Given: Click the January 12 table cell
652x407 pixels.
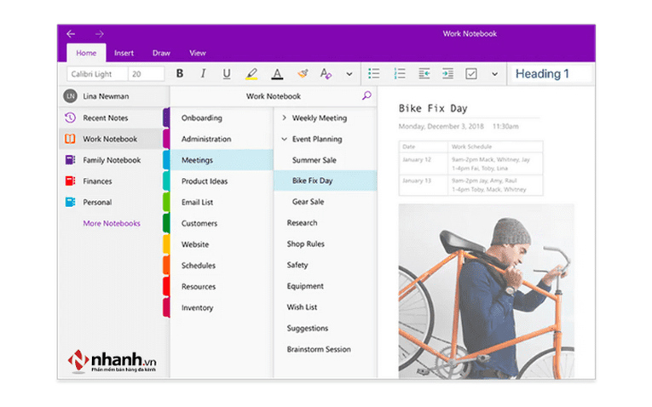Looking at the screenshot, I should (x=424, y=163).
